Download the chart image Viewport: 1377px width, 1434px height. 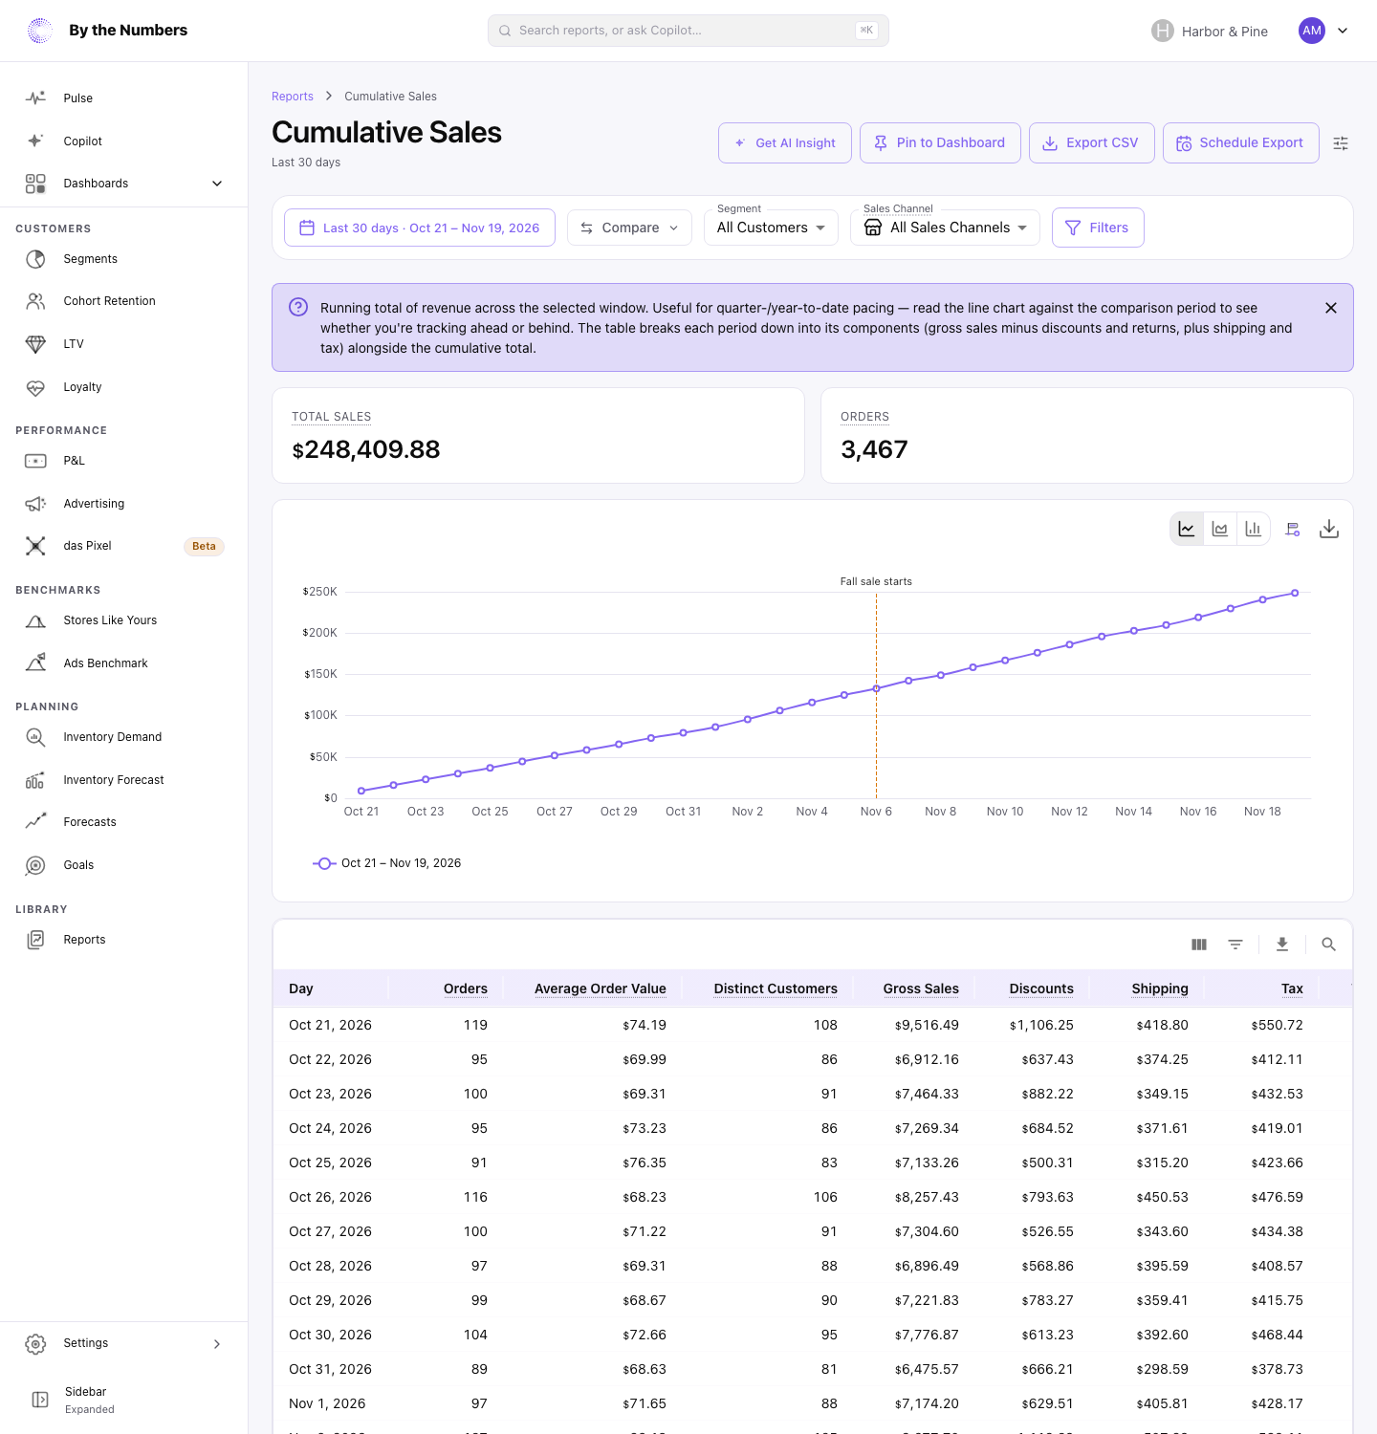1329,529
